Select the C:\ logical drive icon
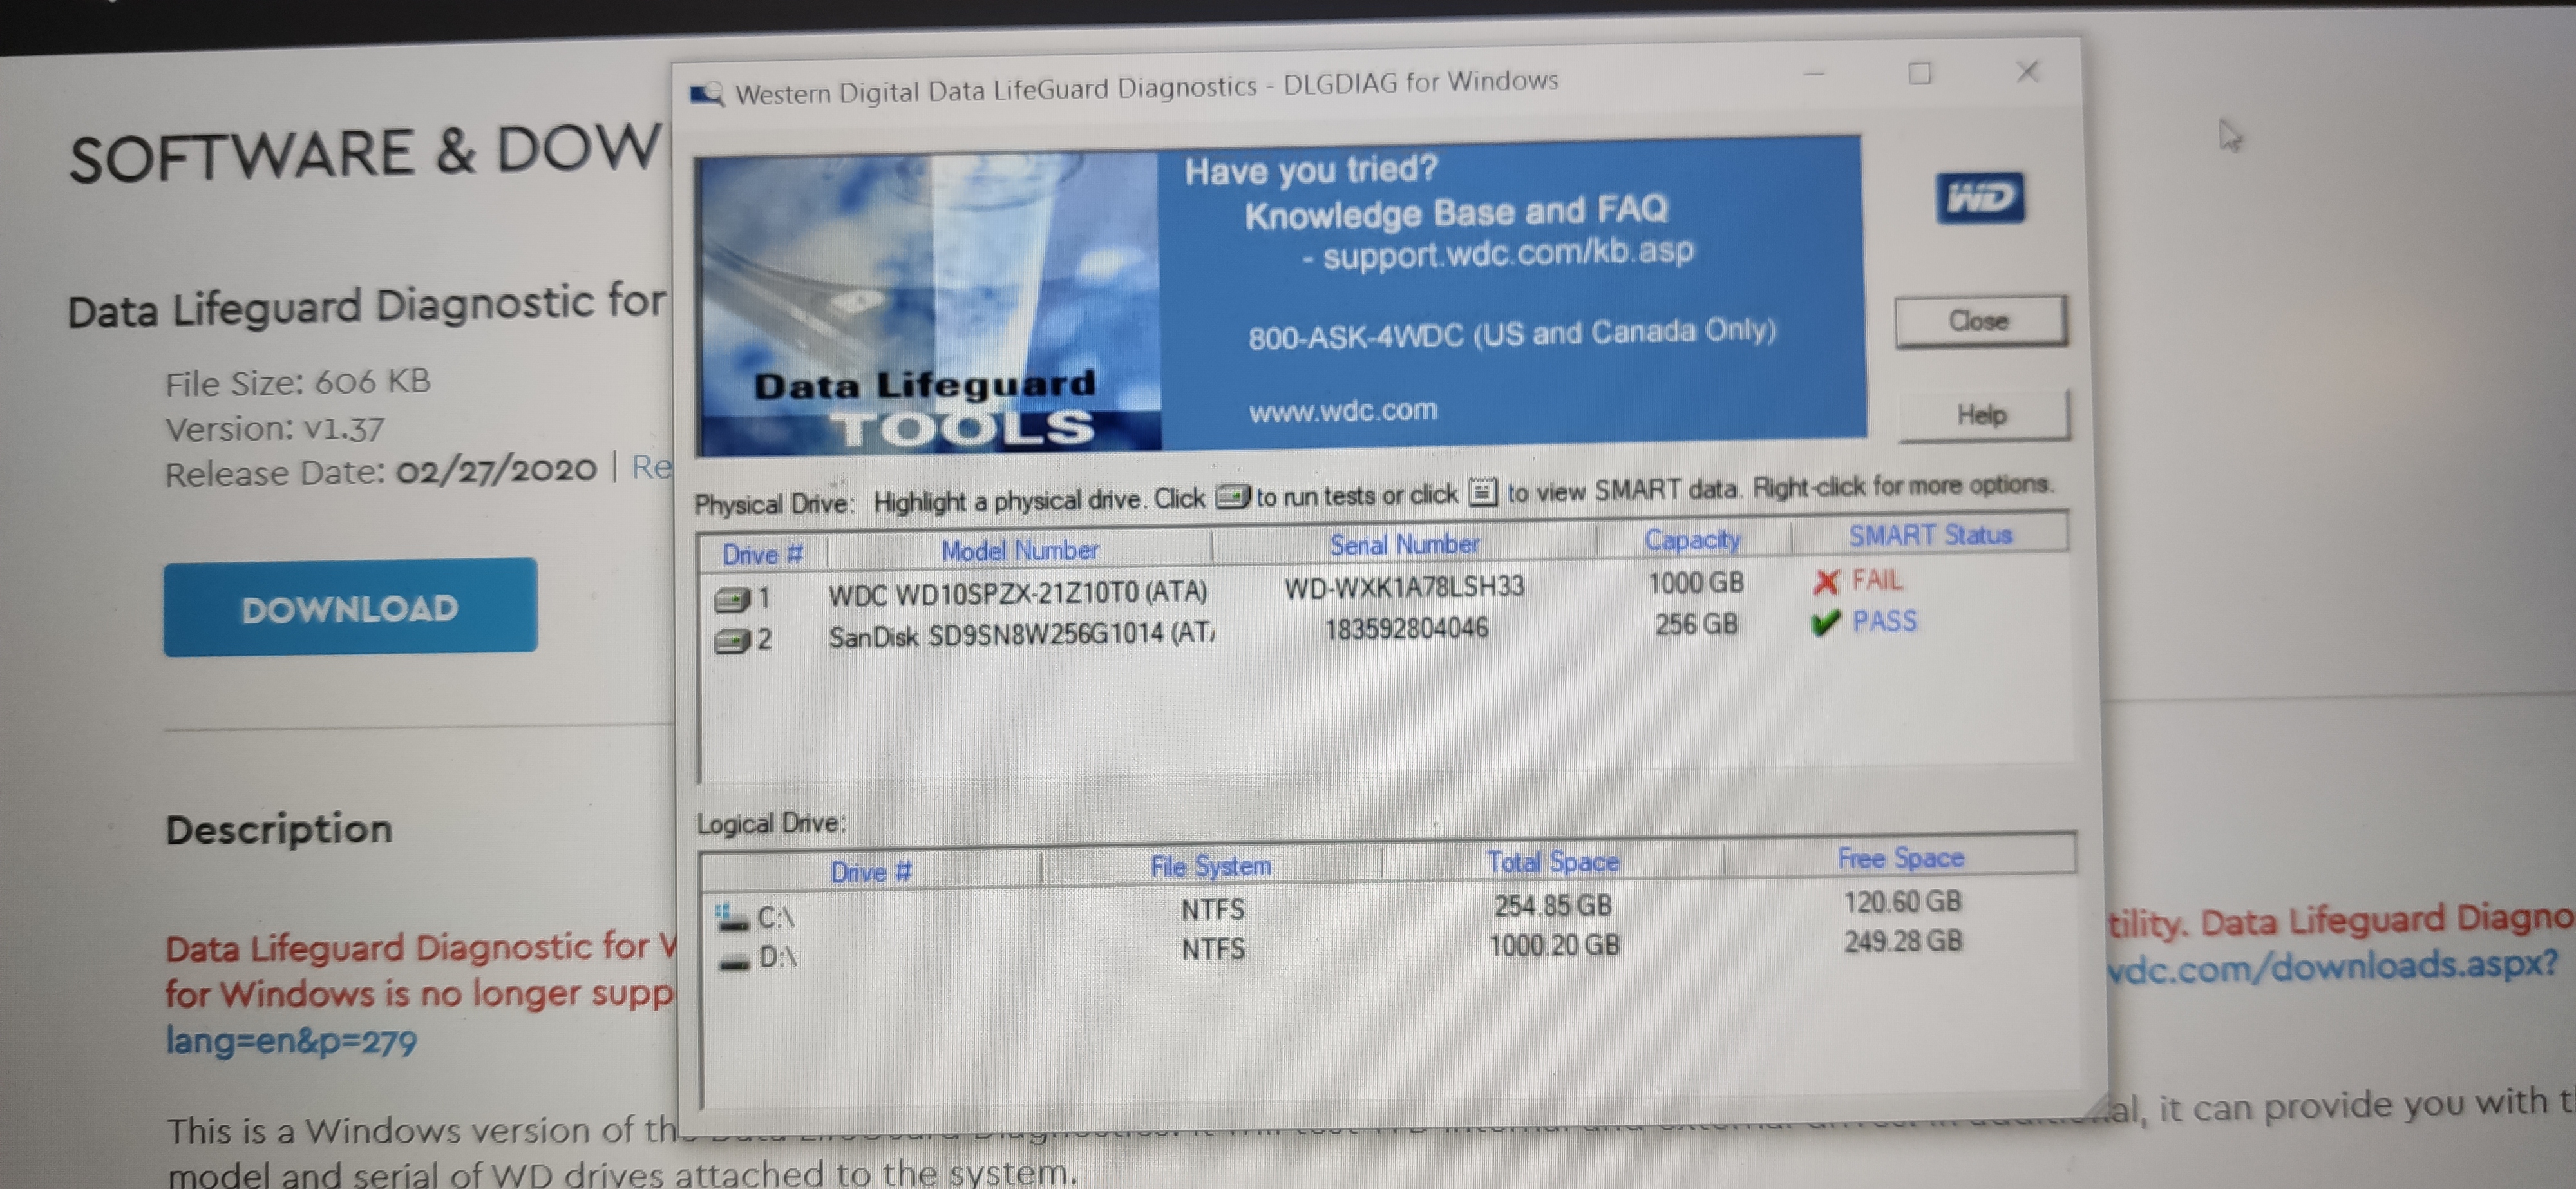Viewport: 2576px width, 1189px height. (x=731, y=917)
